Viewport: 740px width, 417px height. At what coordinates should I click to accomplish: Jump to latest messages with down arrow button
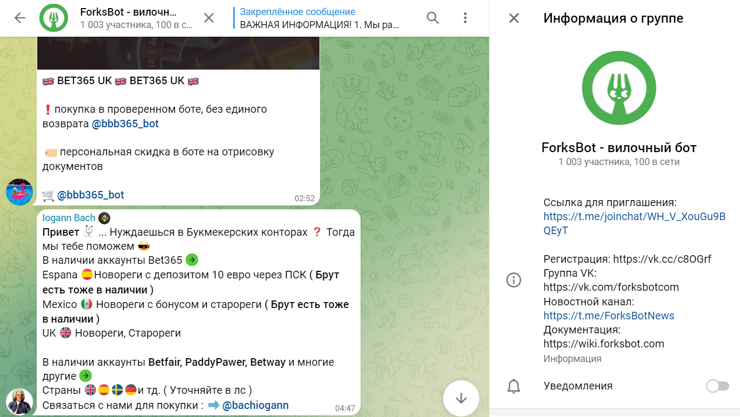461,398
